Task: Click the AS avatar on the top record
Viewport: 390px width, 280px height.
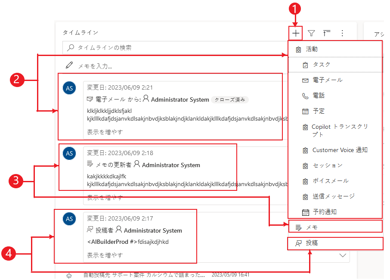Action: point(69,87)
